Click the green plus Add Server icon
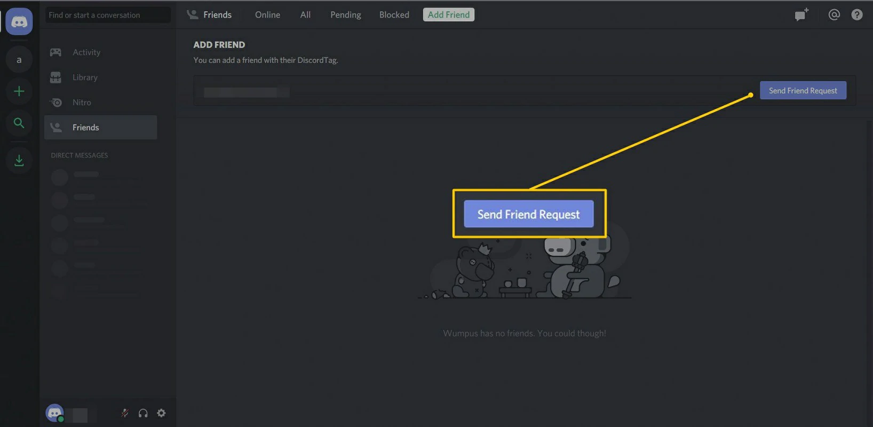The height and width of the screenshot is (427, 873). [x=19, y=91]
